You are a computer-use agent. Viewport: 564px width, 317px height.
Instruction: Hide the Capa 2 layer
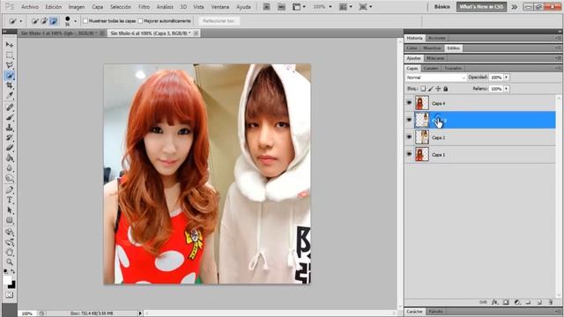click(409, 137)
